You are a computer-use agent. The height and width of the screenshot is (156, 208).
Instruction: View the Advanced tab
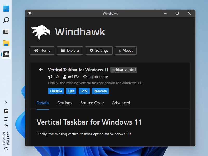pyautogui.click(x=121, y=103)
